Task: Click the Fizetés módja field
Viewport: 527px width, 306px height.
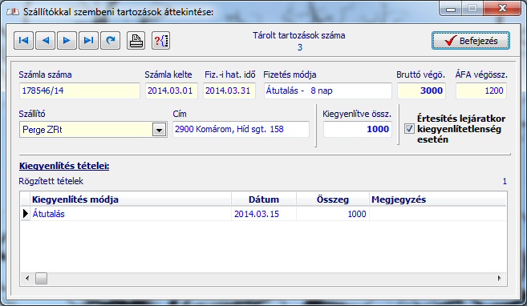Action: (328, 91)
